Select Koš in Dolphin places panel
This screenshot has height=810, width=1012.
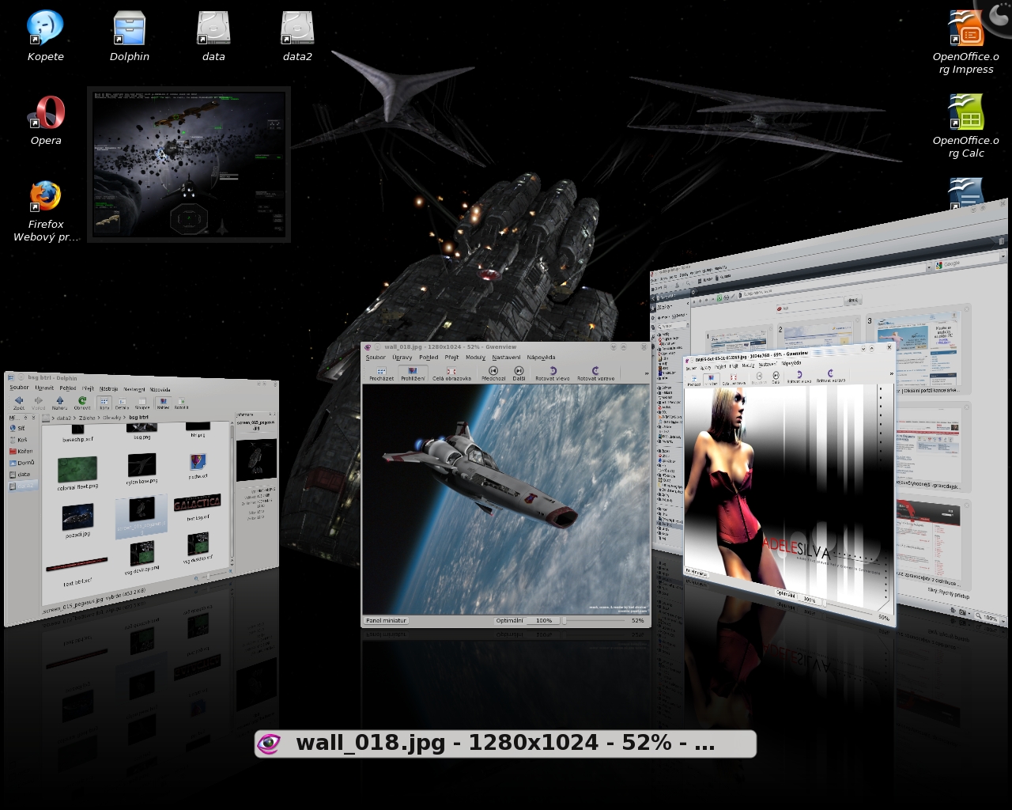tap(18, 440)
